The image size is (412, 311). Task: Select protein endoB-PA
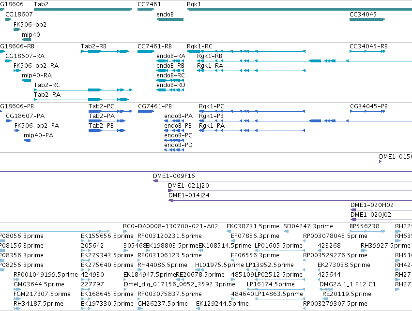point(179,116)
